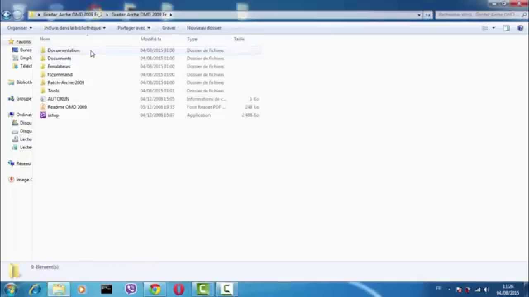Viewport: 529px width, 297px height.
Task: Select Groupe résidentiel in the navigation pane
Action: coord(20,99)
